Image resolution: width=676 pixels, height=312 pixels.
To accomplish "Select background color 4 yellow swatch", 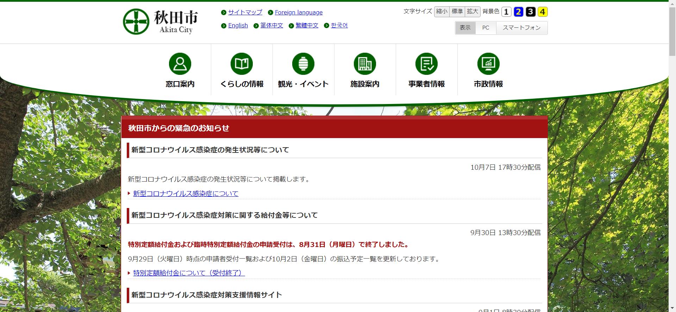I will [543, 12].
